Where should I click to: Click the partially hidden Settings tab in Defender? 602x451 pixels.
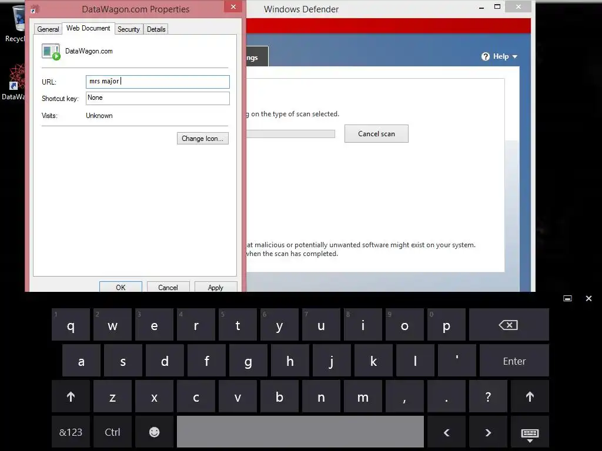[257, 58]
